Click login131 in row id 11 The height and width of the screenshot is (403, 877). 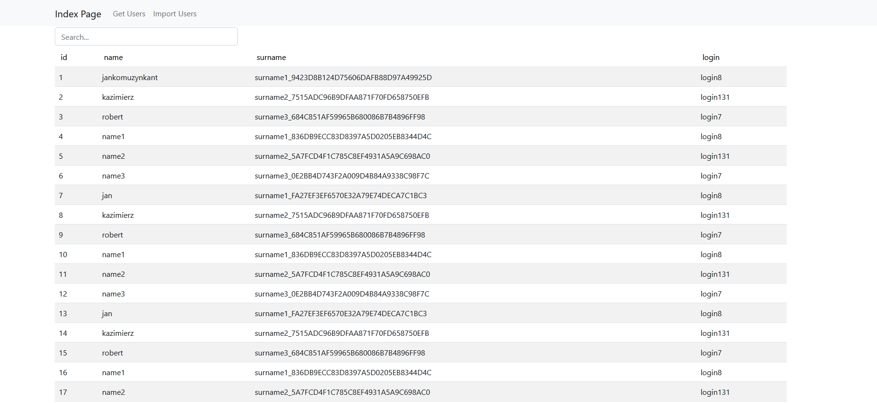coord(715,274)
